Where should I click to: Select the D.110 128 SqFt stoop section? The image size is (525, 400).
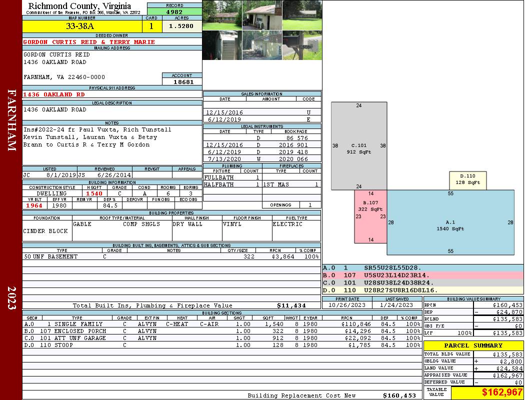point(467,181)
